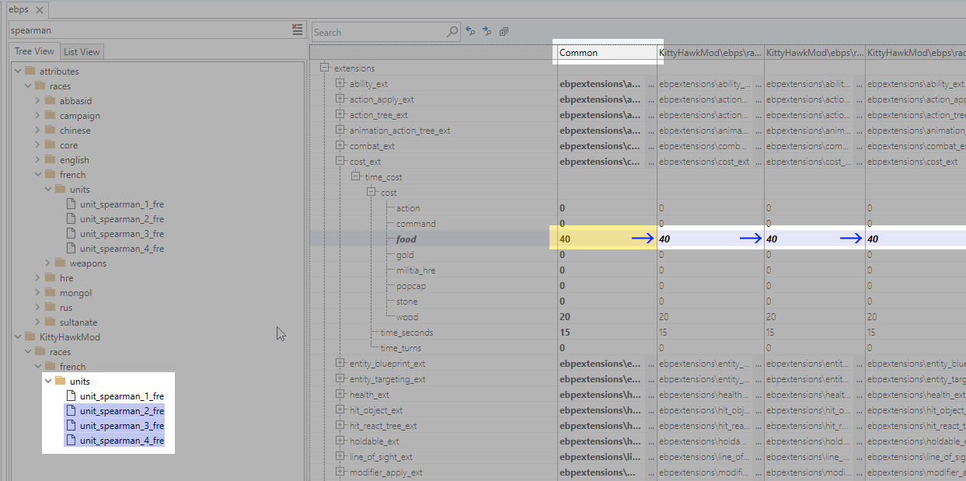Collapse the cost_ext node
This screenshot has height=481, width=966.
click(x=340, y=161)
